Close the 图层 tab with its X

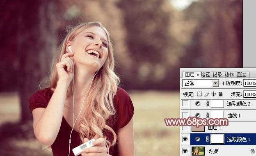[198, 75]
